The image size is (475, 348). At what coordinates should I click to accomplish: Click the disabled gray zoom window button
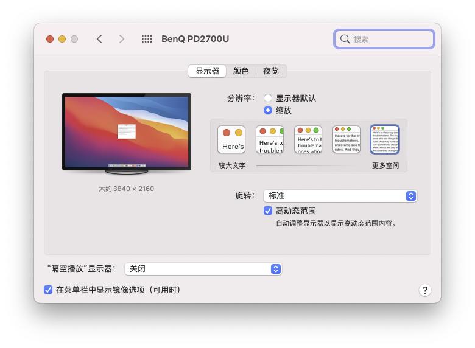[x=74, y=39]
